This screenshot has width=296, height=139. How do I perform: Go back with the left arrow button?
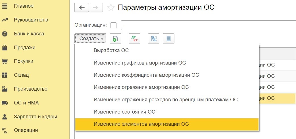pyautogui.click(x=82, y=8)
